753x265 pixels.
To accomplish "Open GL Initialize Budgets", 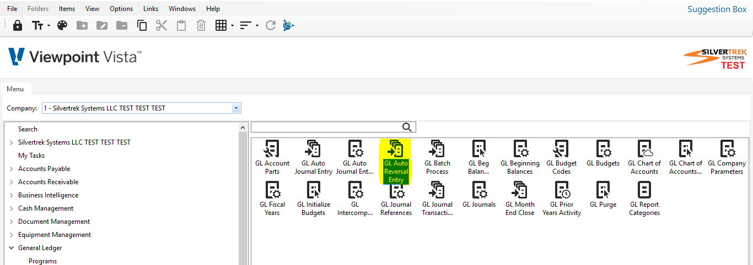I will 314,198.
